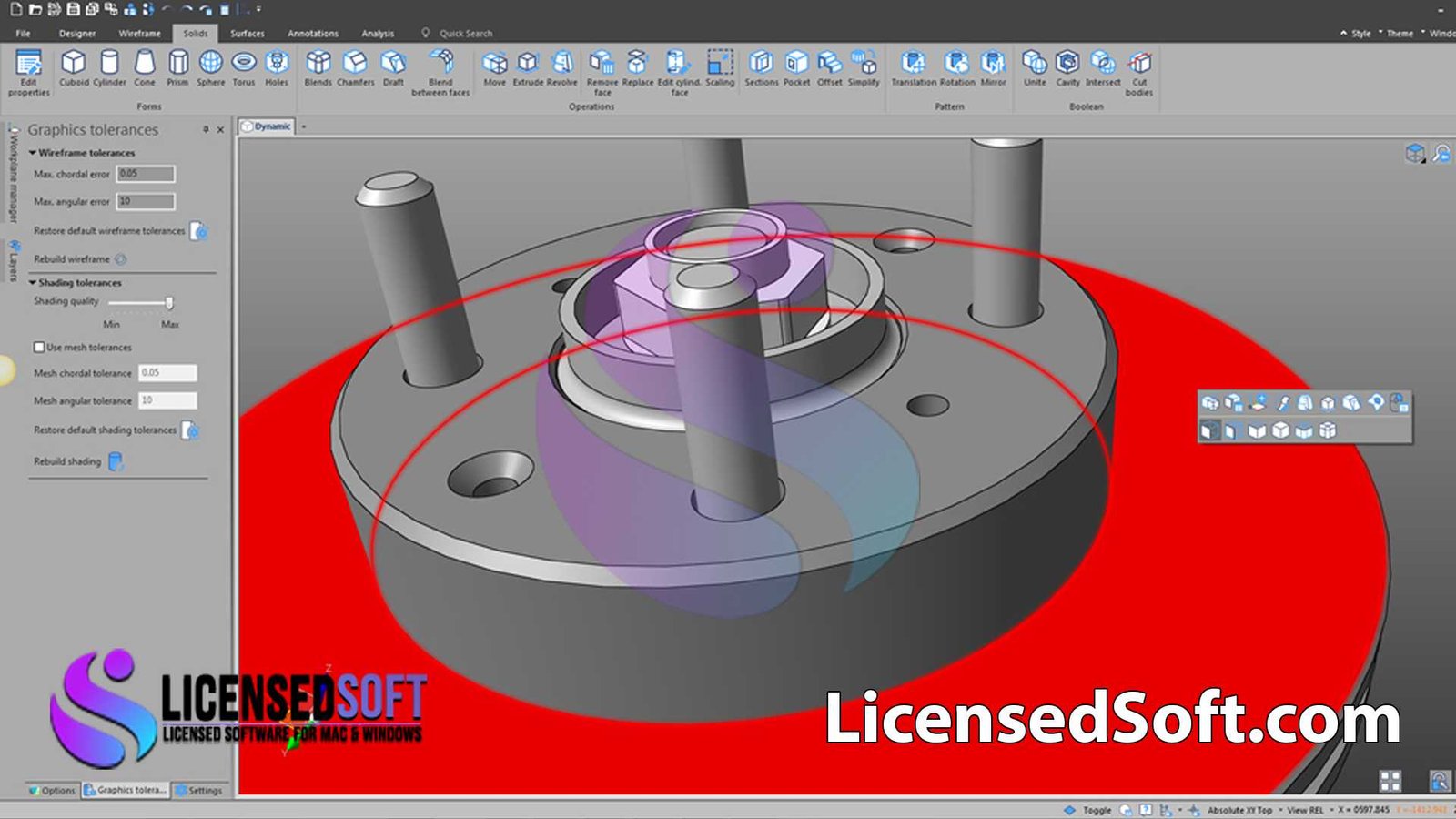Open Settings tab at panel bottom

[199, 790]
